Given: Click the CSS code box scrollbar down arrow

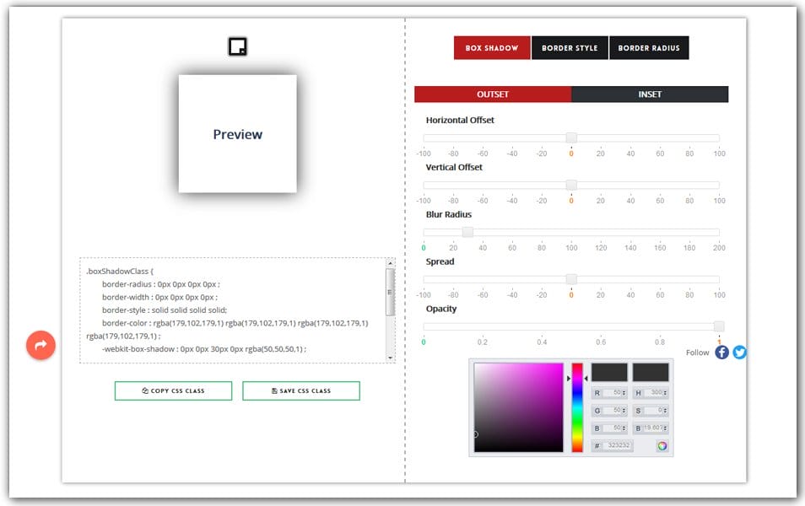Looking at the screenshot, I should pyautogui.click(x=390, y=358).
